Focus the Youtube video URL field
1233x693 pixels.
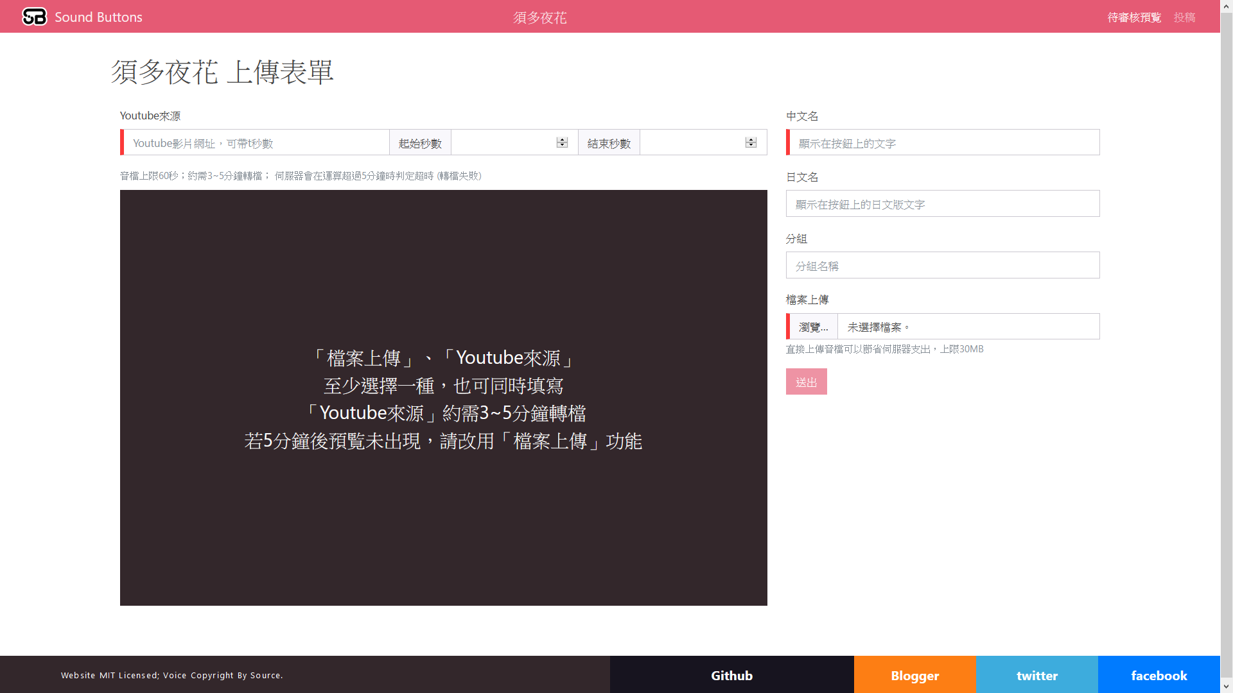(x=257, y=142)
